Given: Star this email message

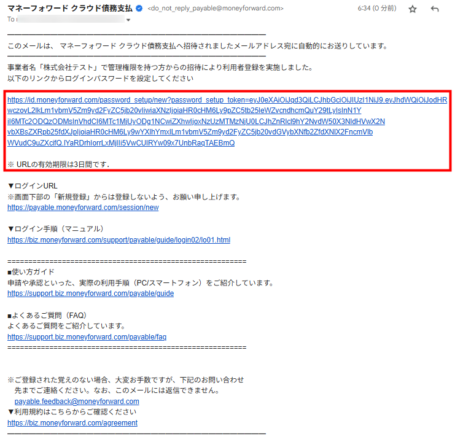Looking at the screenshot, I should 413,9.
